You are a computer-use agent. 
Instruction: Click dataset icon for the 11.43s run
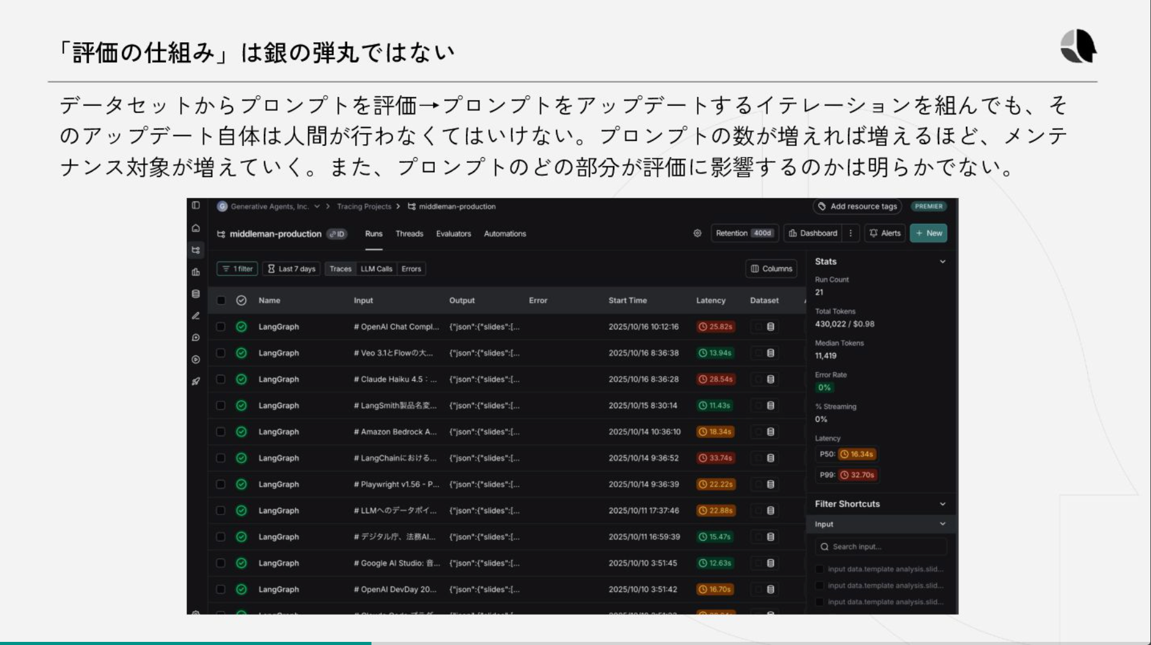(x=771, y=405)
